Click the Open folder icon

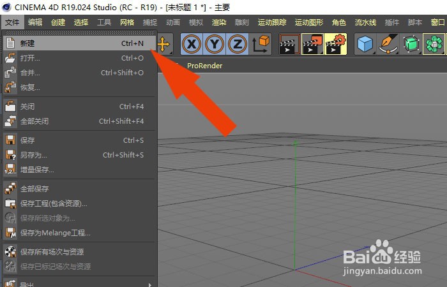11,58
